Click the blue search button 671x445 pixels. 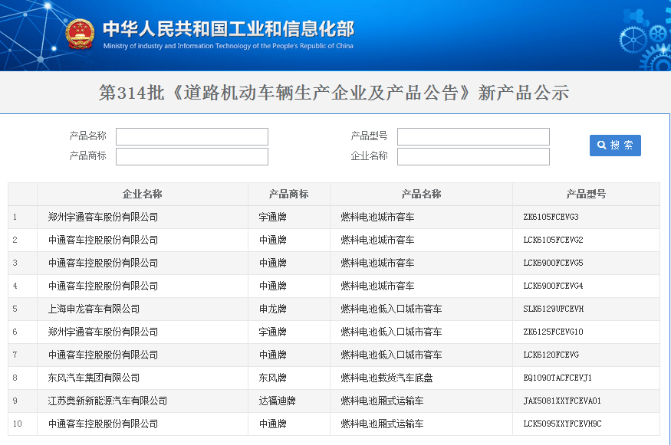[x=615, y=146]
